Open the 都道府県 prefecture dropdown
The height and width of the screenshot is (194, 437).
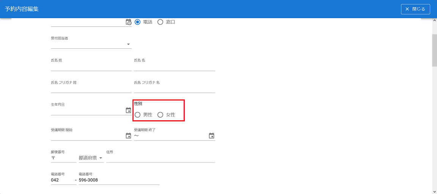tap(91, 158)
